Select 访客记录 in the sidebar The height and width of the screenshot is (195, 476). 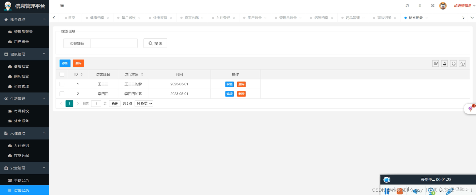tap(24, 190)
